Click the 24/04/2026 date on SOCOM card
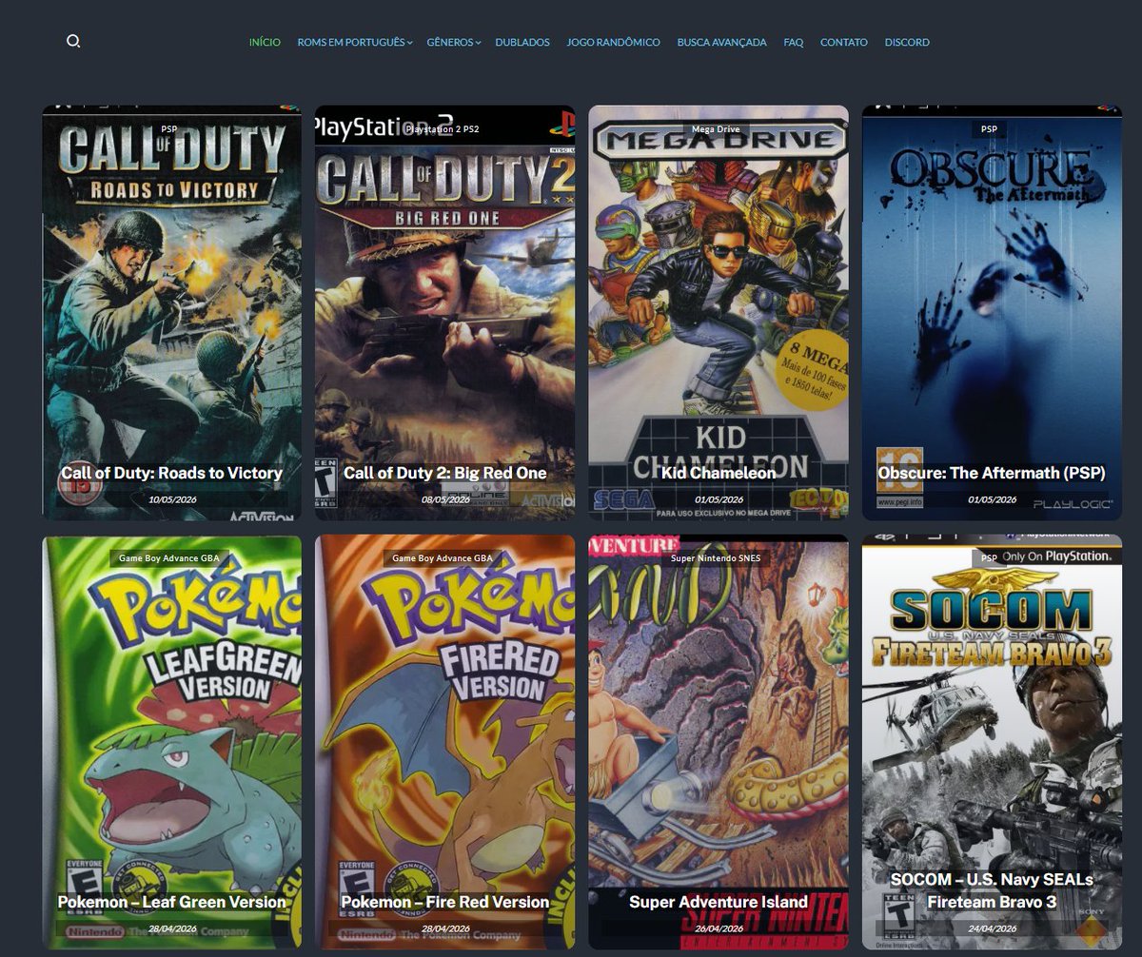 (992, 928)
